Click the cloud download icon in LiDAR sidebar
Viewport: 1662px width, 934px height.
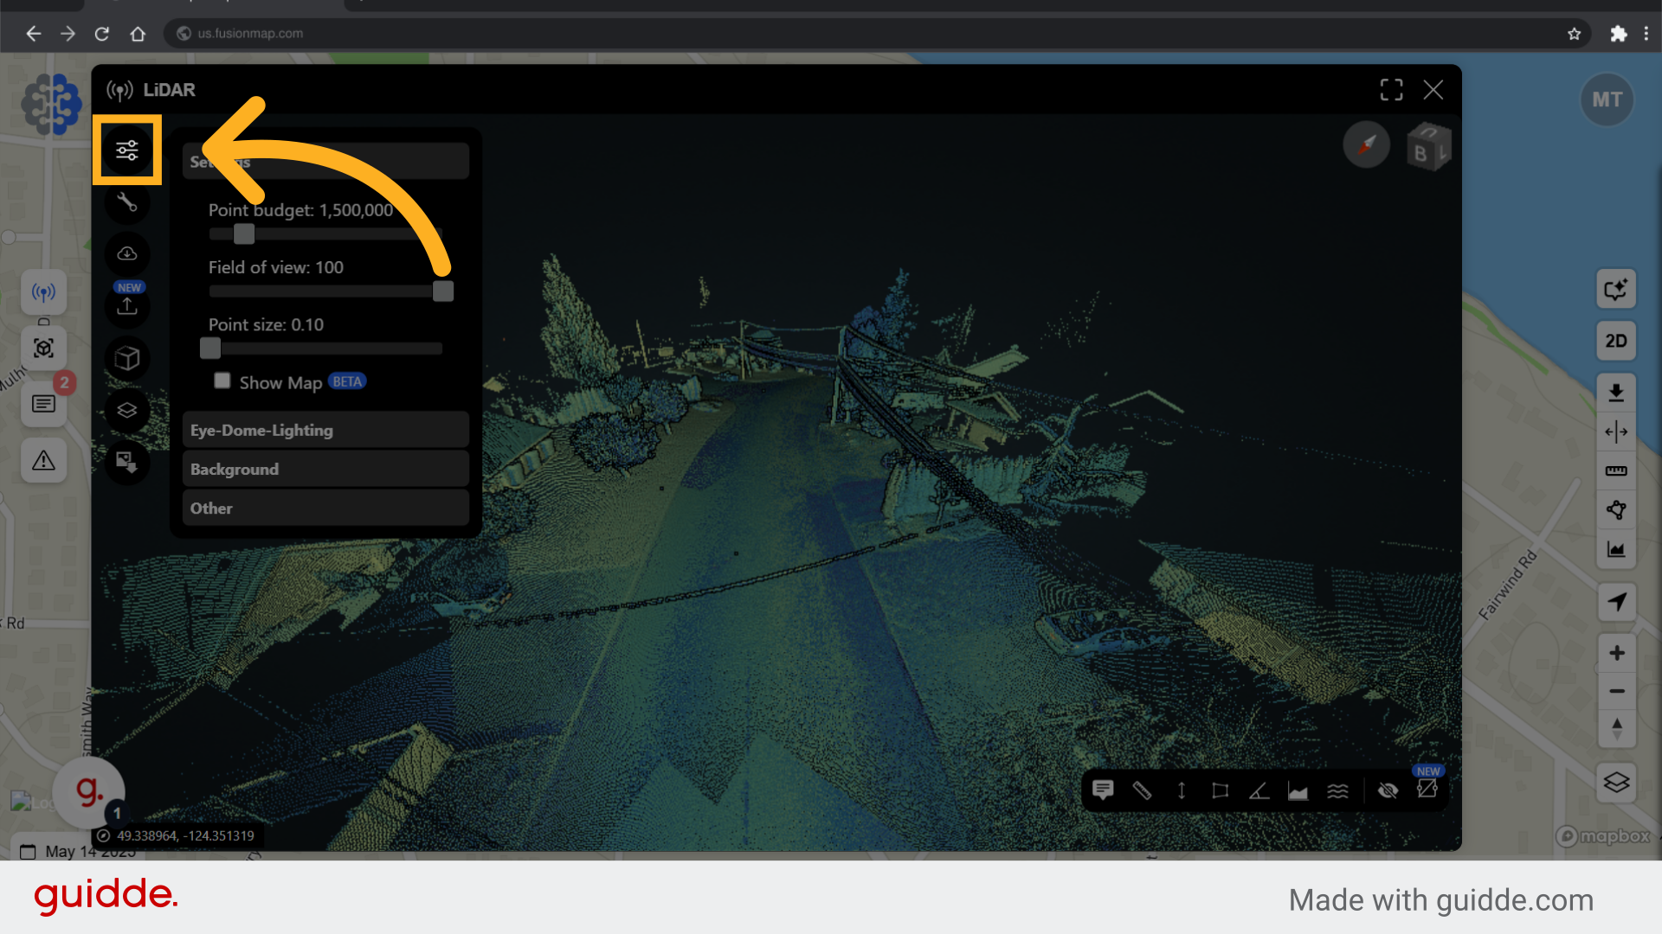(x=127, y=254)
